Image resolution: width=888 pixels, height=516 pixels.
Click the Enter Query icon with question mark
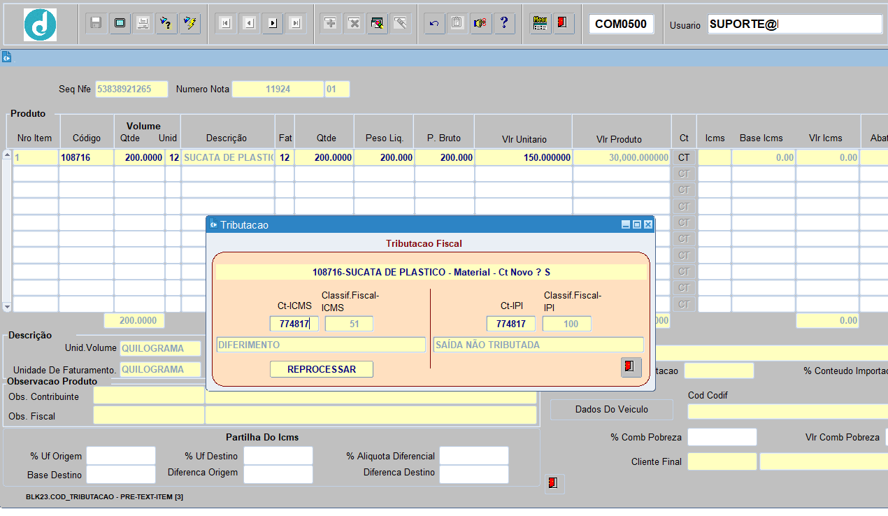tap(166, 23)
